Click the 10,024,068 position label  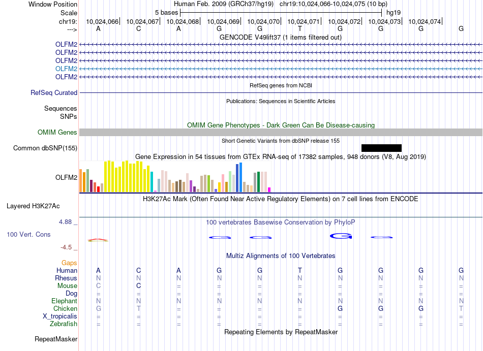click(x=183, y=21)
